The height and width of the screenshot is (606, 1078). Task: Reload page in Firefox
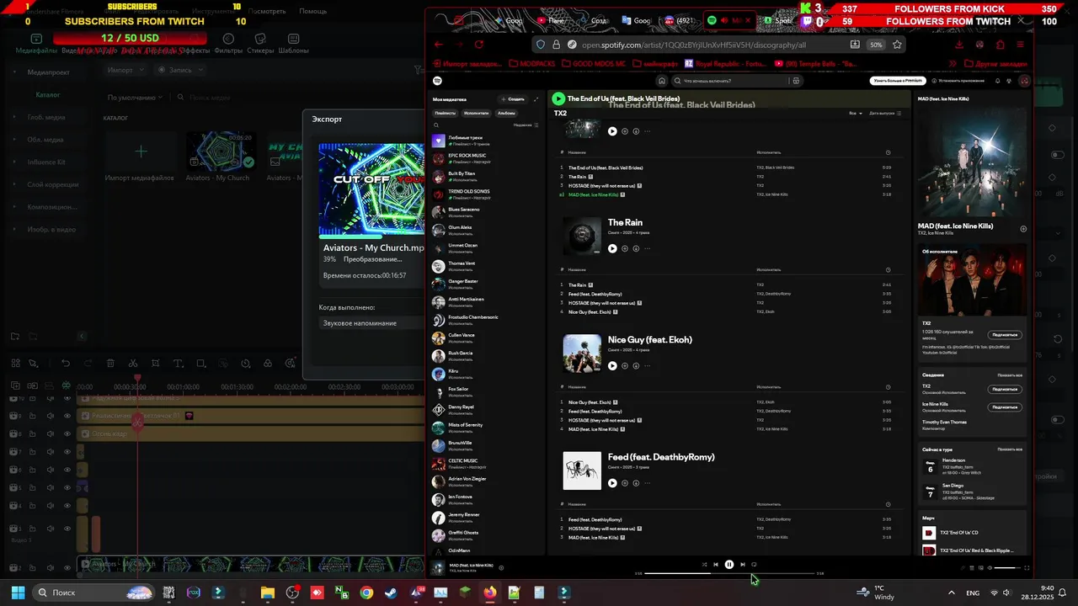pos(479,45)
